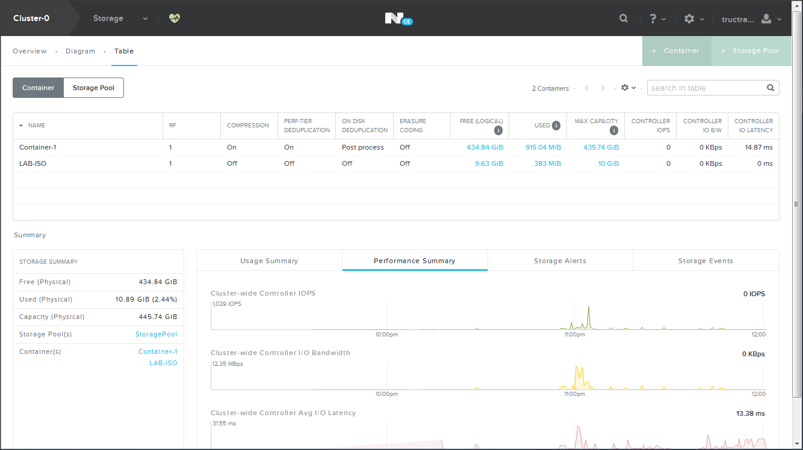Switch to the Usage Summary tab
Image resolution: width=803 pixels, height=450 pixels.
click(x=269, y=261)
